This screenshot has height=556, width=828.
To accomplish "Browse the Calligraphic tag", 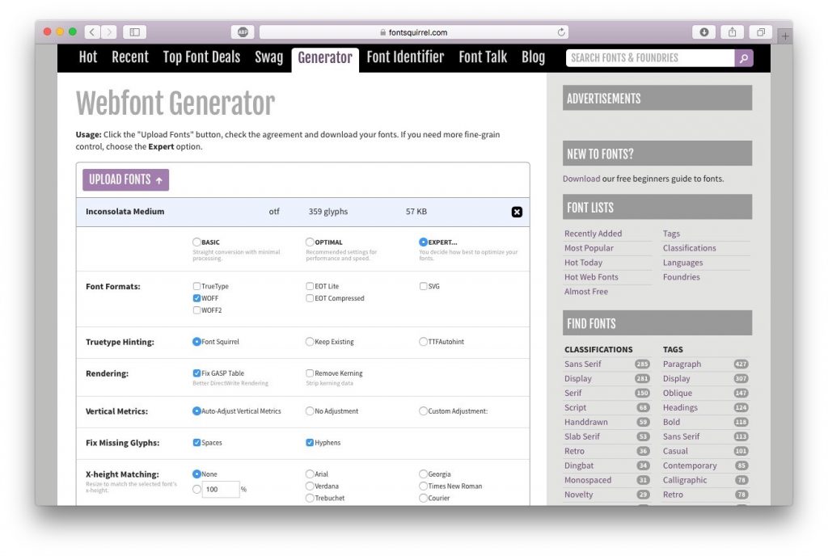I will pos(685,480).
